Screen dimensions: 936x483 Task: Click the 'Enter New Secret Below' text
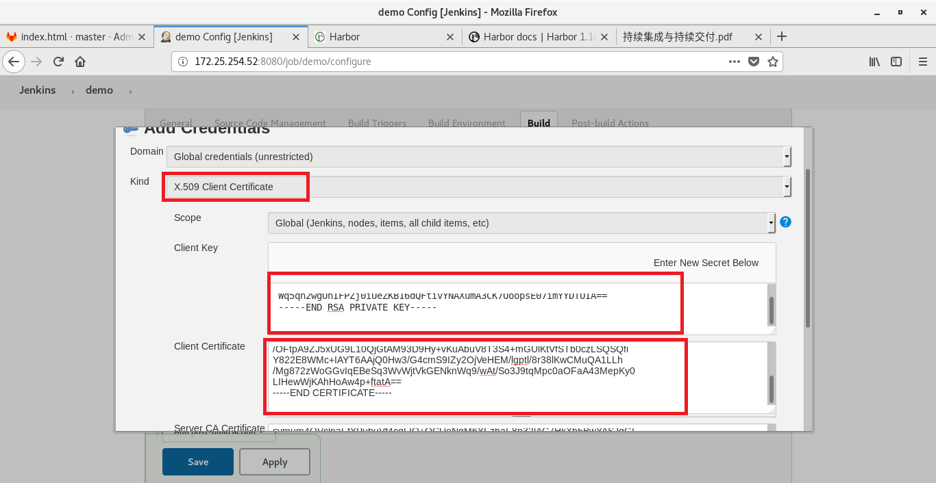point(706,263)
